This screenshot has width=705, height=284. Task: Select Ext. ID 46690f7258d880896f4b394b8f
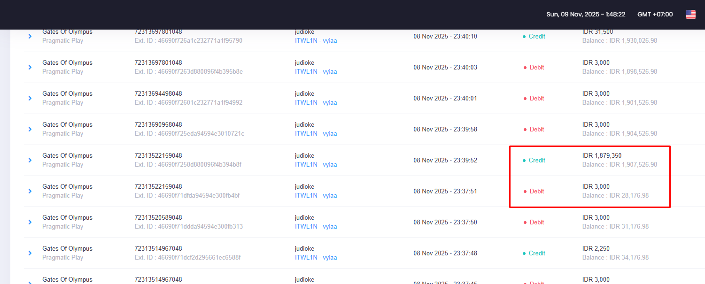point(188,165)
